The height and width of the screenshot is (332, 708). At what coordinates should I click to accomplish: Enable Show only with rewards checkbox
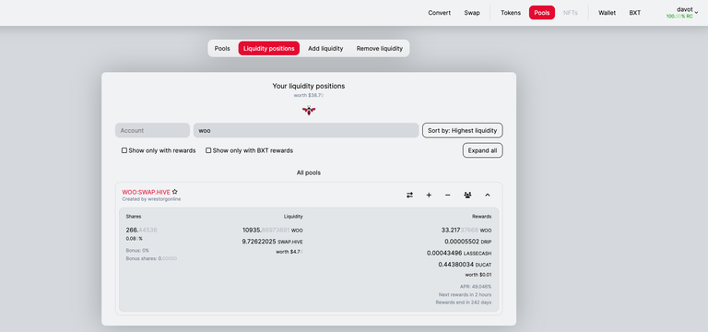click(x=124, y=150)
